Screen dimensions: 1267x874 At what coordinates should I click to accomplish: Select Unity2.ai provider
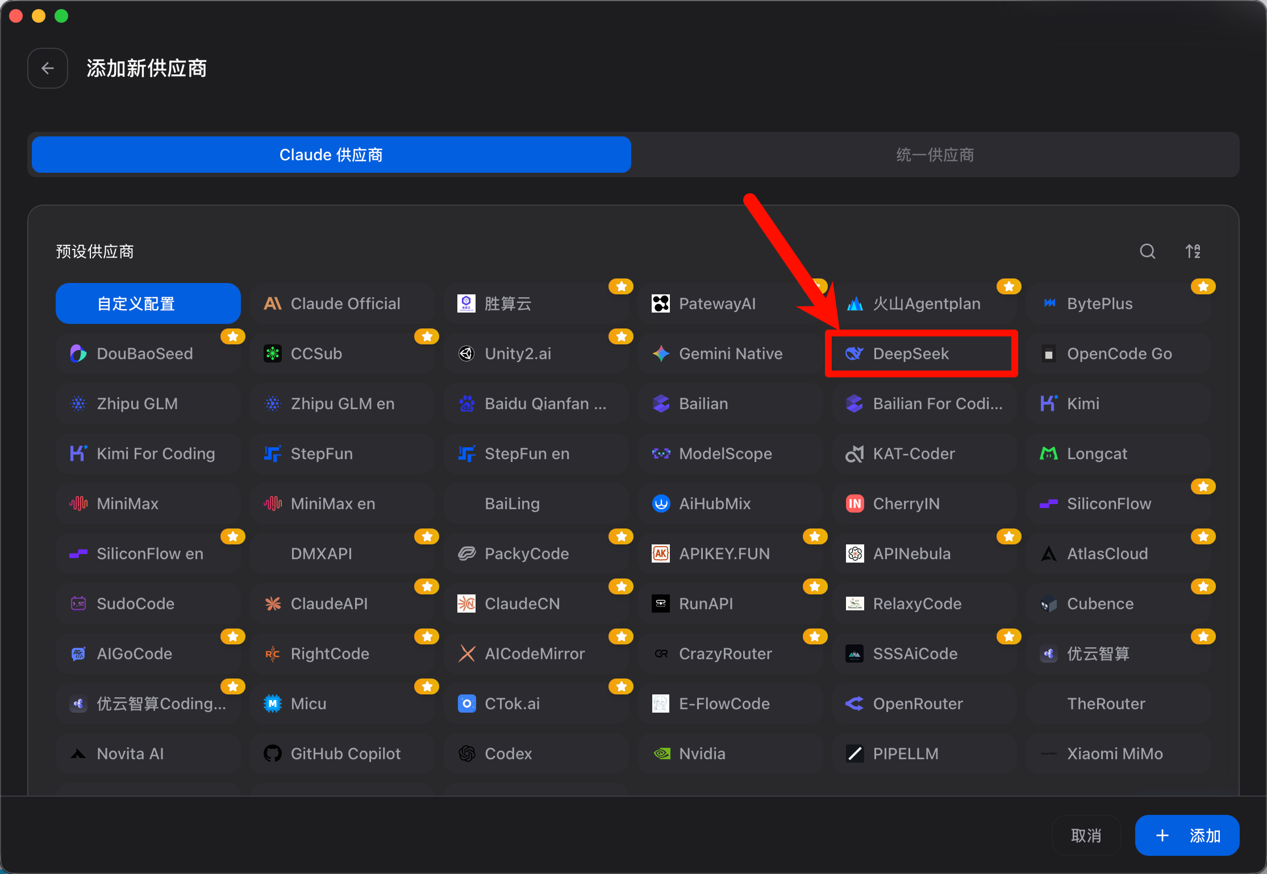coord(536,353)
